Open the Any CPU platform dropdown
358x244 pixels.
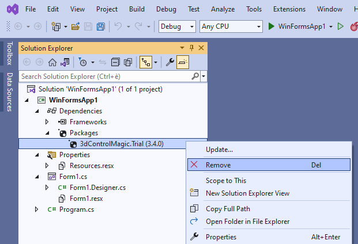coord(231,26)
